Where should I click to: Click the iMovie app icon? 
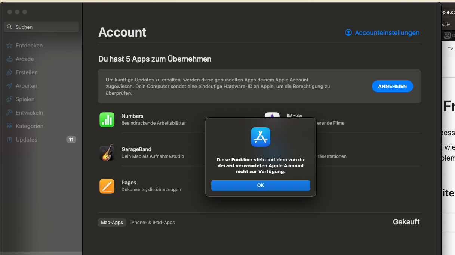point(272,115)
